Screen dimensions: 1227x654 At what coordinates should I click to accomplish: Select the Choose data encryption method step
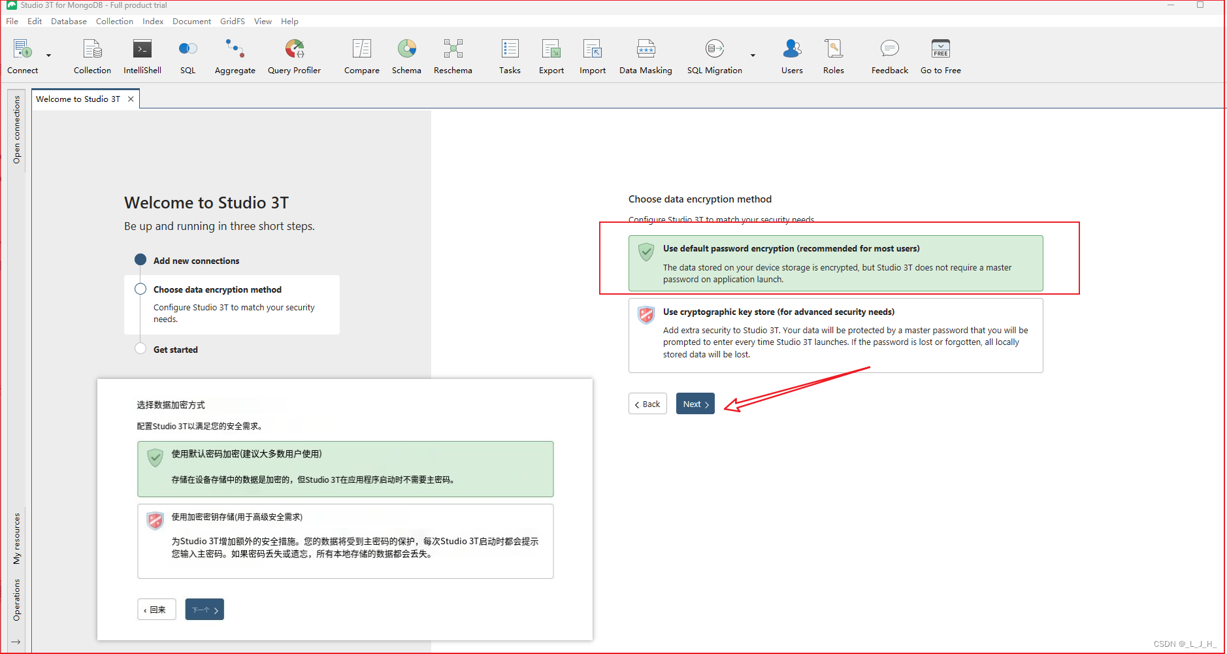pyautogui.click(x=217, y=289)
